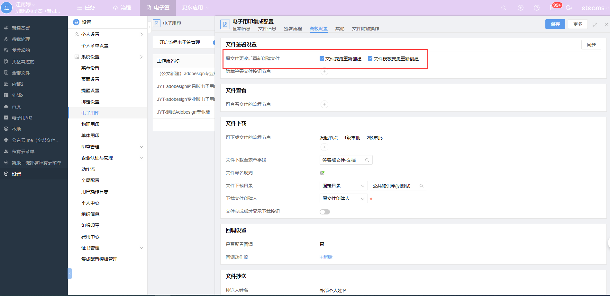Open 任务 in top navigation
The image size is (610, 296).
tap(86, 8)
